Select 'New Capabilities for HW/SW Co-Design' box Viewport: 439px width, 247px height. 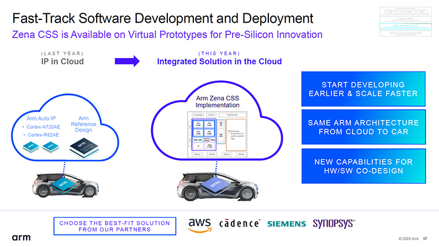coord(363,166)
